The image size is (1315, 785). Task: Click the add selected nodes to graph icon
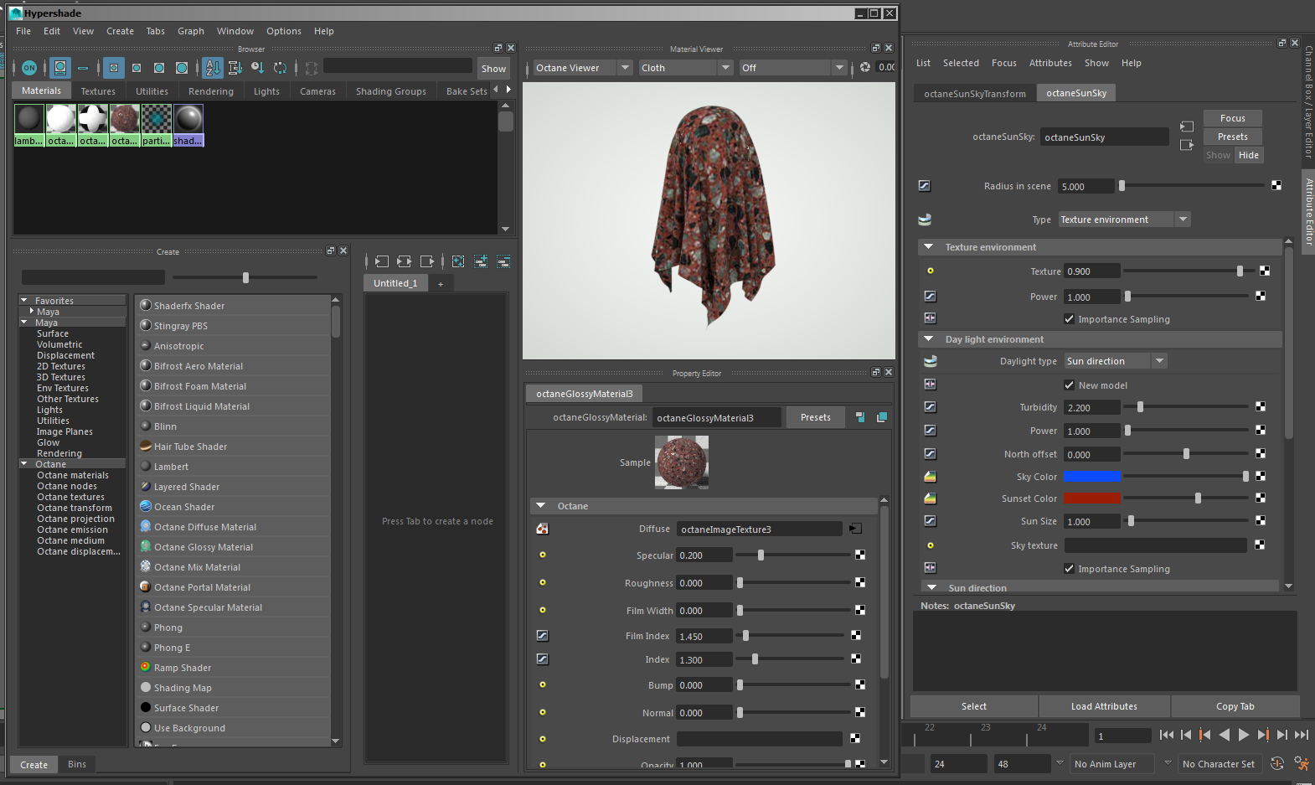click(x=481, y=261)
